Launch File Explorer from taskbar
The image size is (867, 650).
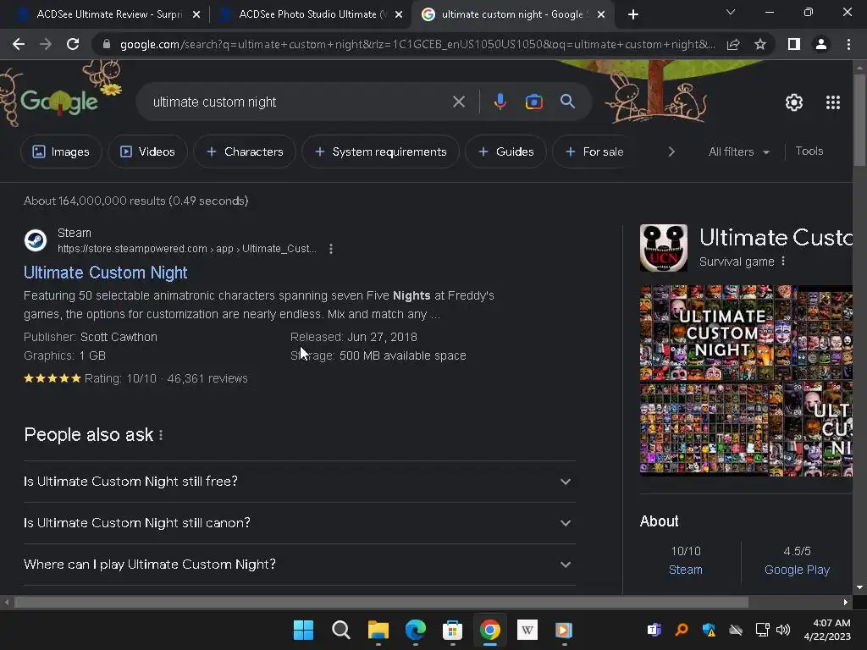[x=378, y=630]
